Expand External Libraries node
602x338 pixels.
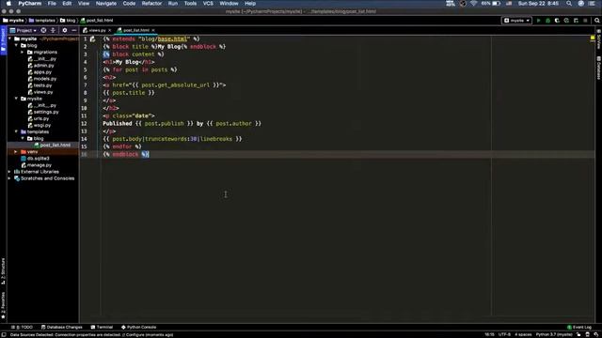coord(9,172)
